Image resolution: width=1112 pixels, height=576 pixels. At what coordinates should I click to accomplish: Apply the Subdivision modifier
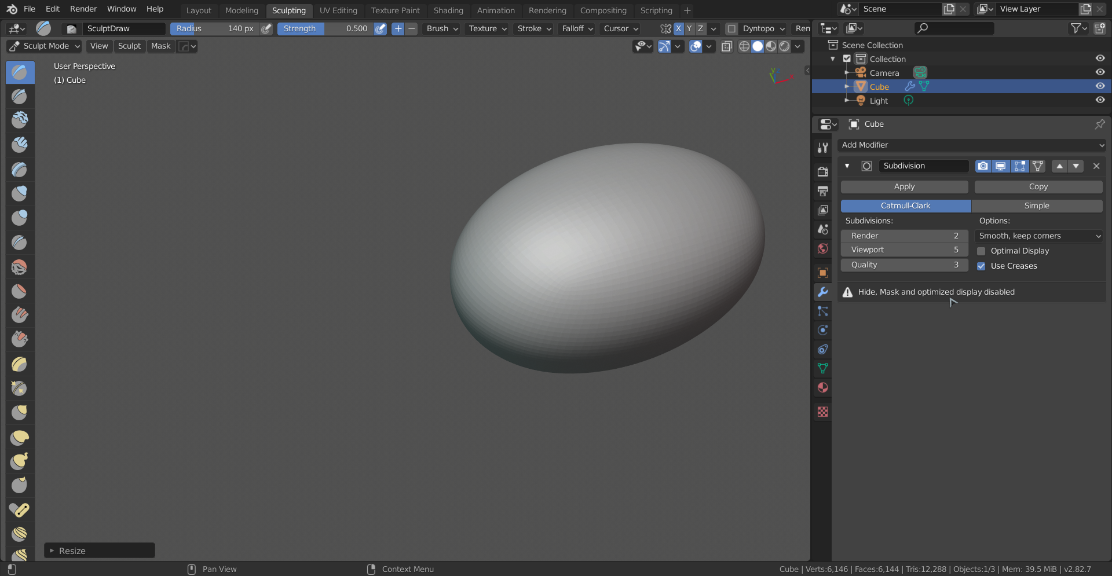[x=904, y=187]
